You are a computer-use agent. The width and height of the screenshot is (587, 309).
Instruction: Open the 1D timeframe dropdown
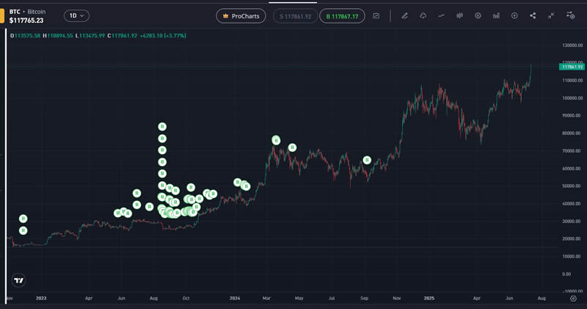point(76,15)
